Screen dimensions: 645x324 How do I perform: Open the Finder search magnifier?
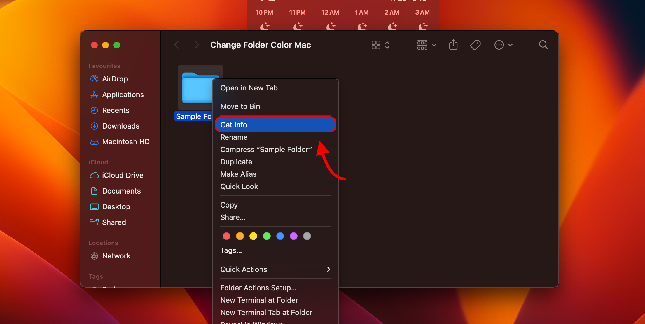[543, 45]
